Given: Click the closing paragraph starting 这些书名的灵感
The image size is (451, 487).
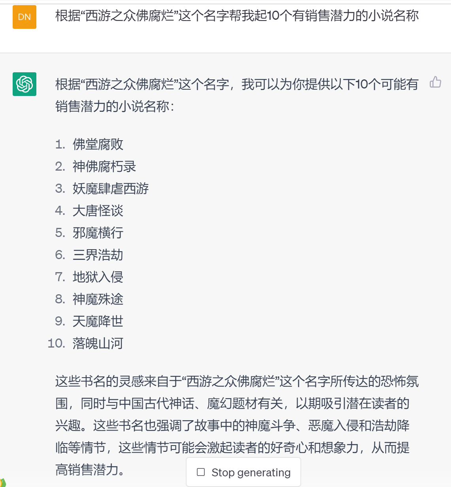Looking at the screenshot, I should (237, 415).
